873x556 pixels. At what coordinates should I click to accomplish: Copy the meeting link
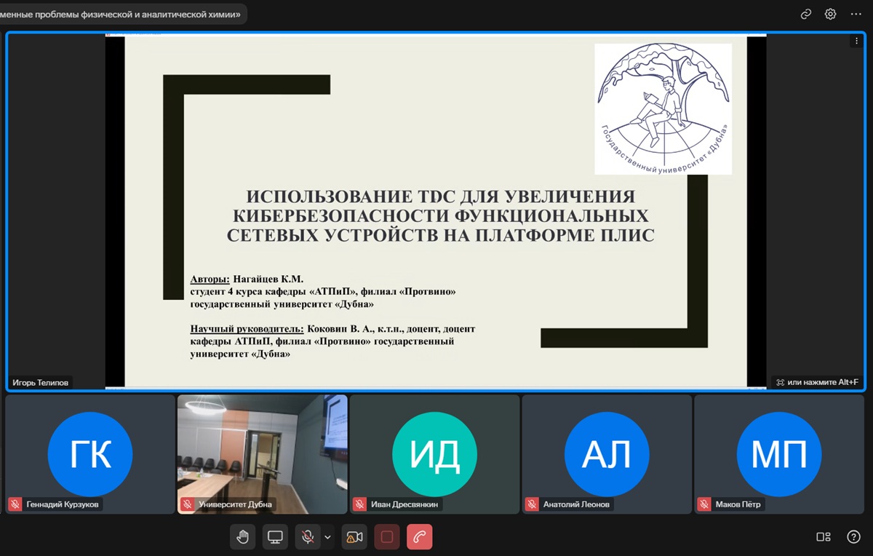(805, 14)
